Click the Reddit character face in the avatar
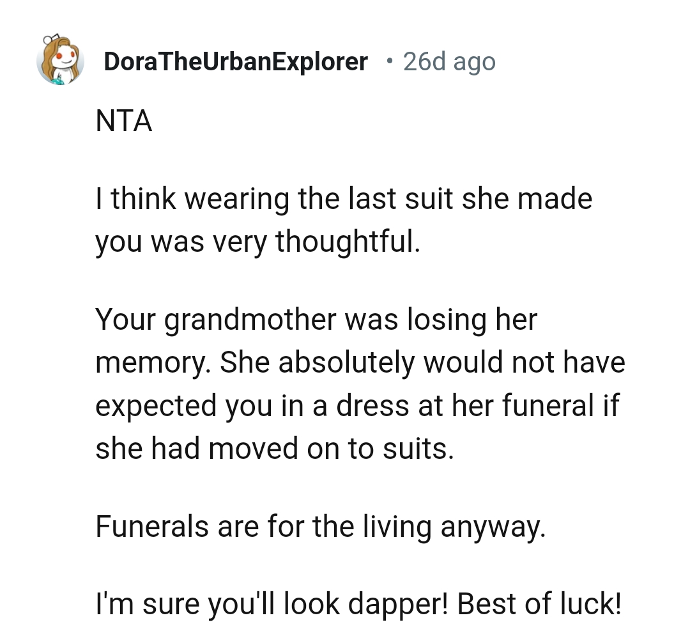Viewport: 690px width, 643px height. pyautogui.click(x=64, y=59)
